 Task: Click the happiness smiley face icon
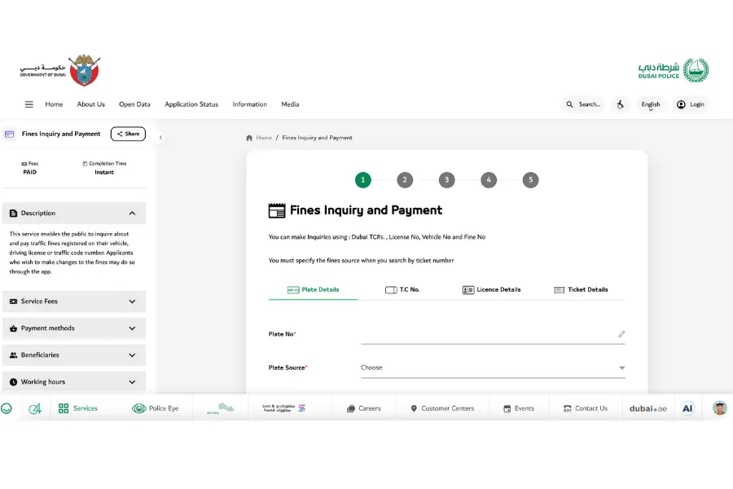7,408
